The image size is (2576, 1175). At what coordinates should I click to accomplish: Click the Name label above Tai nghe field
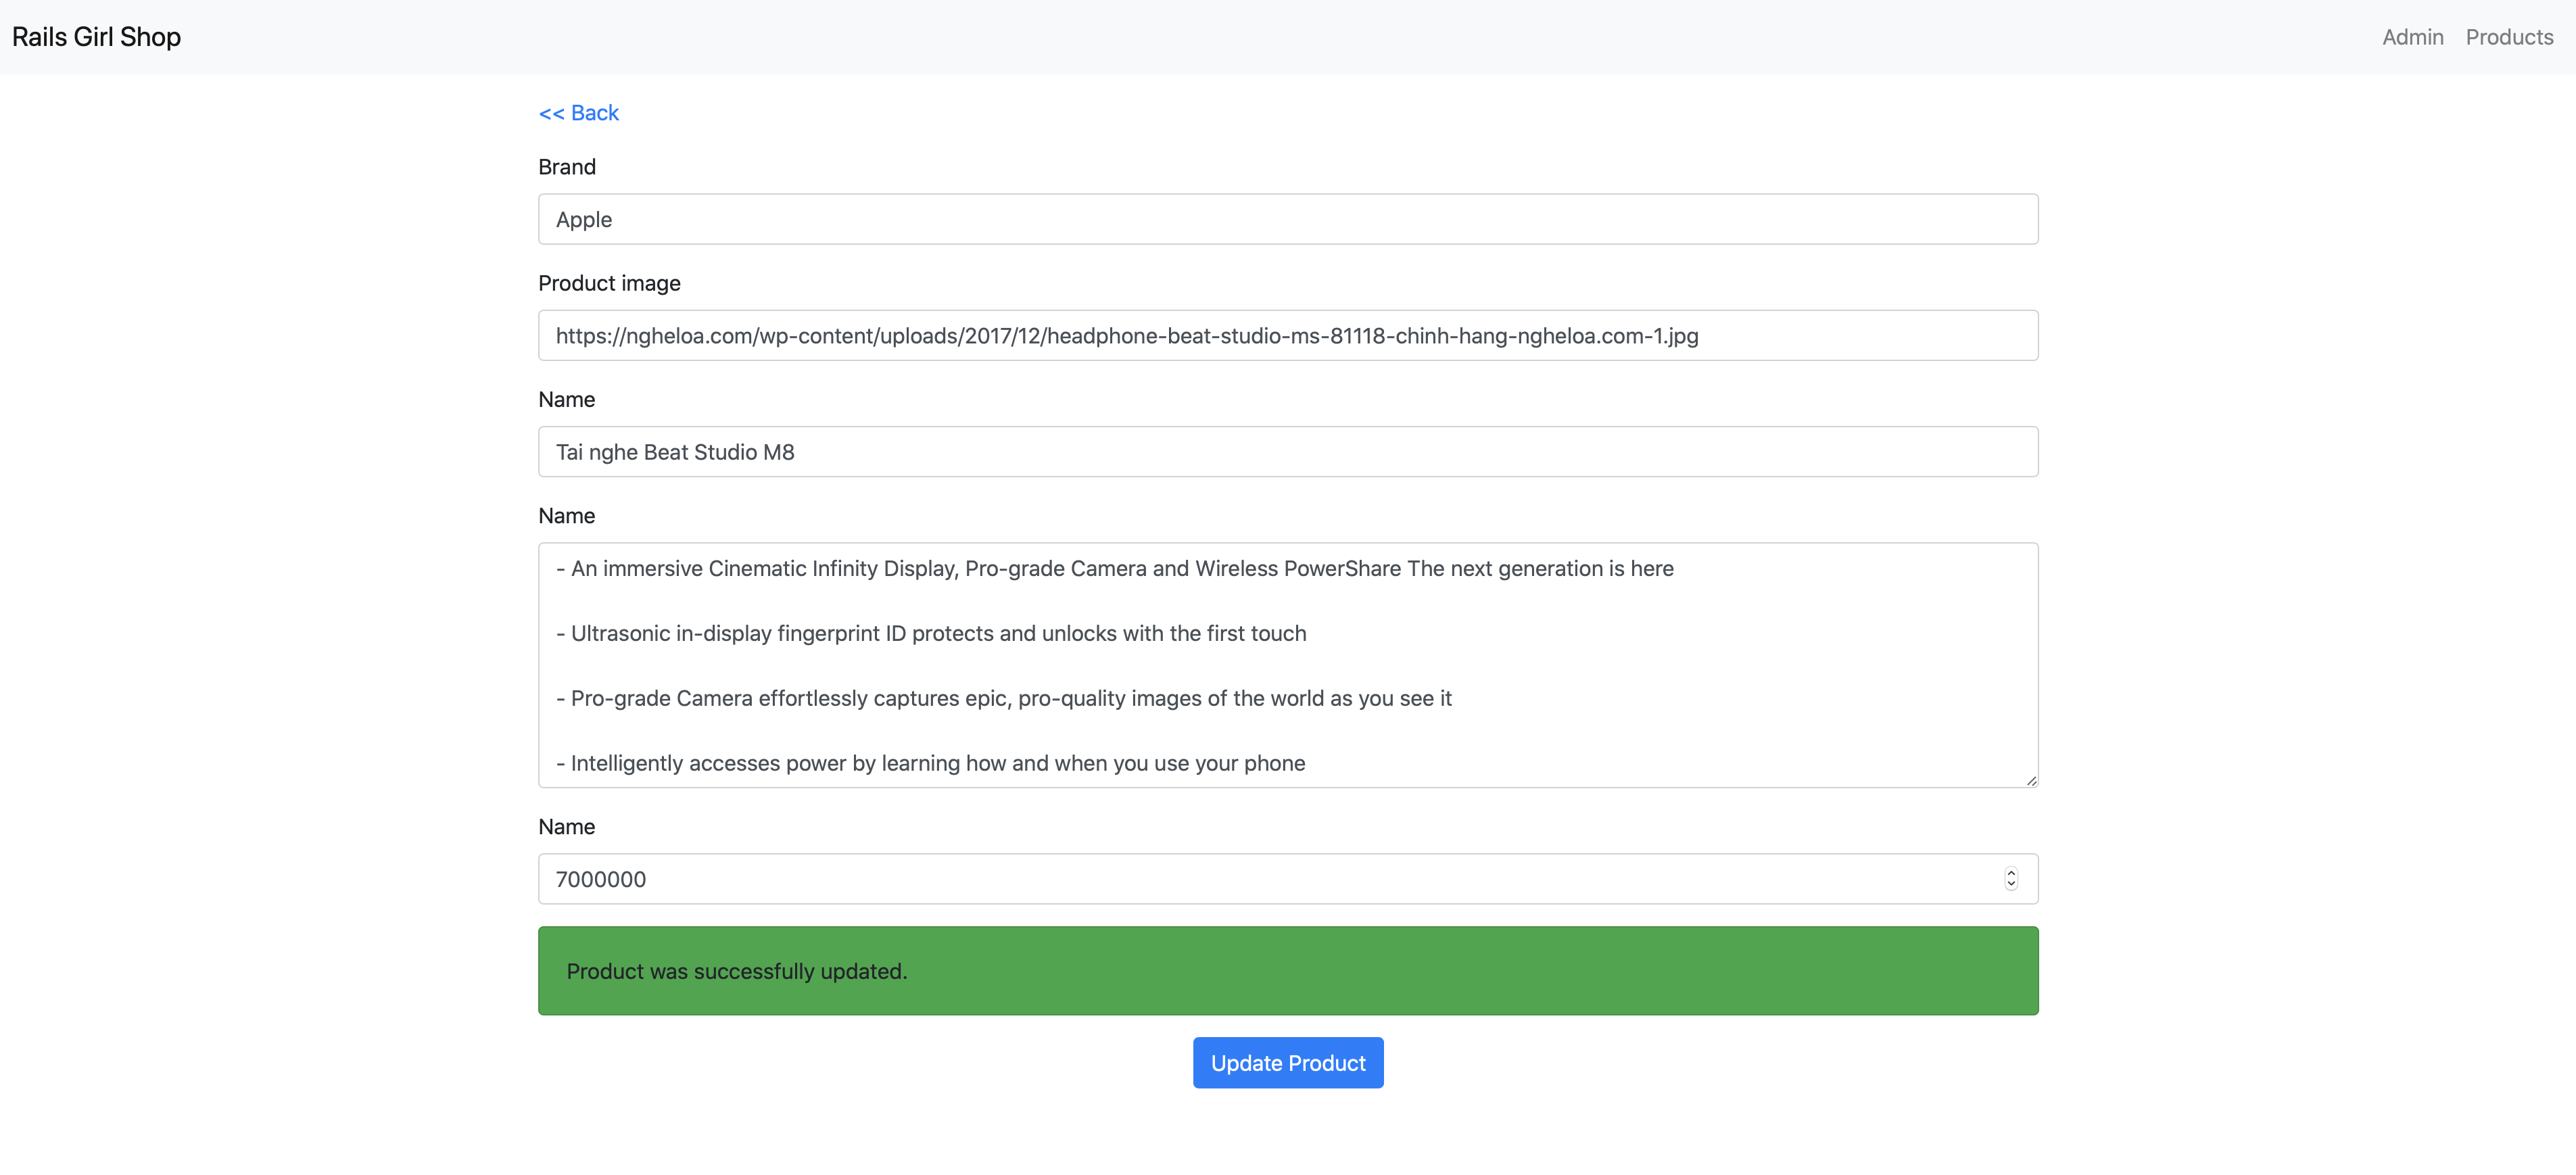(566, 400)
